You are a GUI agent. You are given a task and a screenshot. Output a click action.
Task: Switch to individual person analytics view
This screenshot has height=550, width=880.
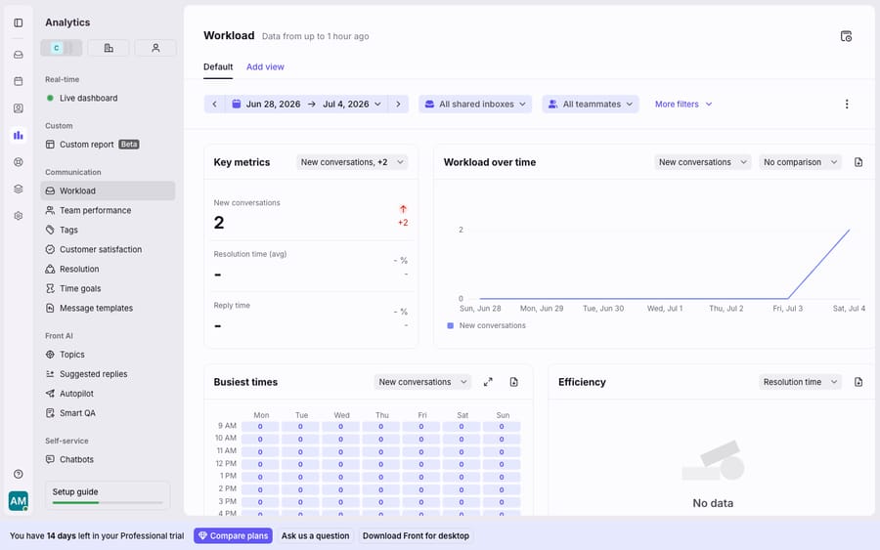[155, 48]
